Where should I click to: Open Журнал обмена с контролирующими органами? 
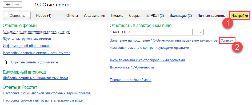(147, 60)
